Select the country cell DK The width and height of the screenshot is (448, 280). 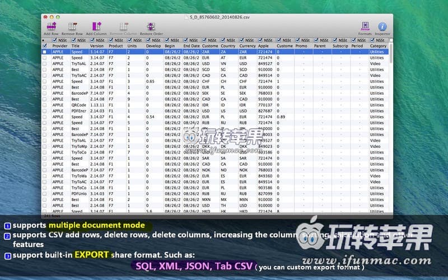[223, 146]
